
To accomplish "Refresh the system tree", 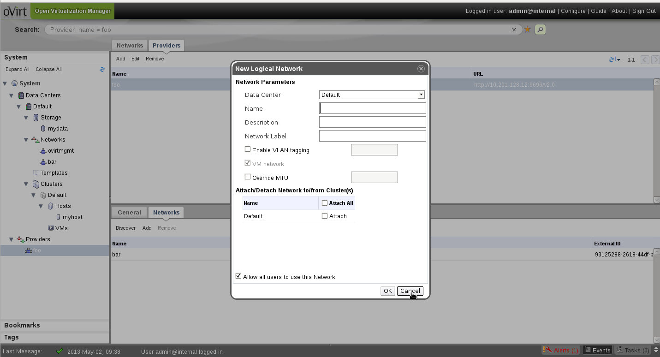I will [102, 70].
